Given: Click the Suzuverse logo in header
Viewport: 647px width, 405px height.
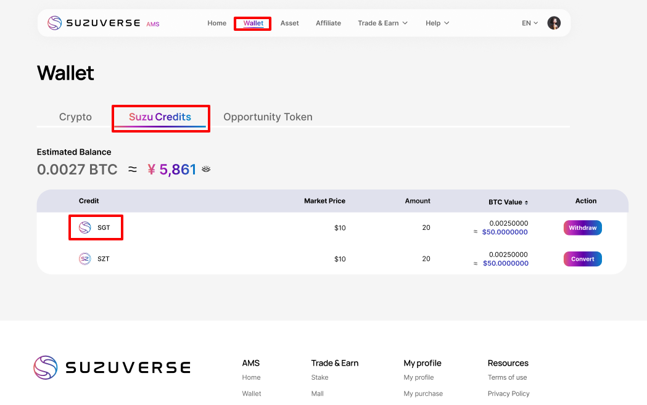Looking at the screenshot, I should pos(95,23).
